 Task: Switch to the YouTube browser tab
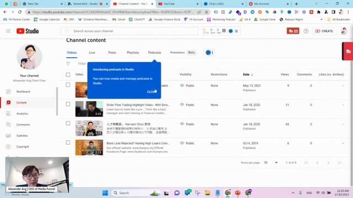pos(178,4)
